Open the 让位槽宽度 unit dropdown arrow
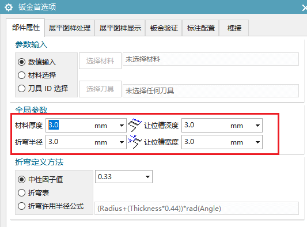This screenshot has width=307, height=227. tap(257, 142)
